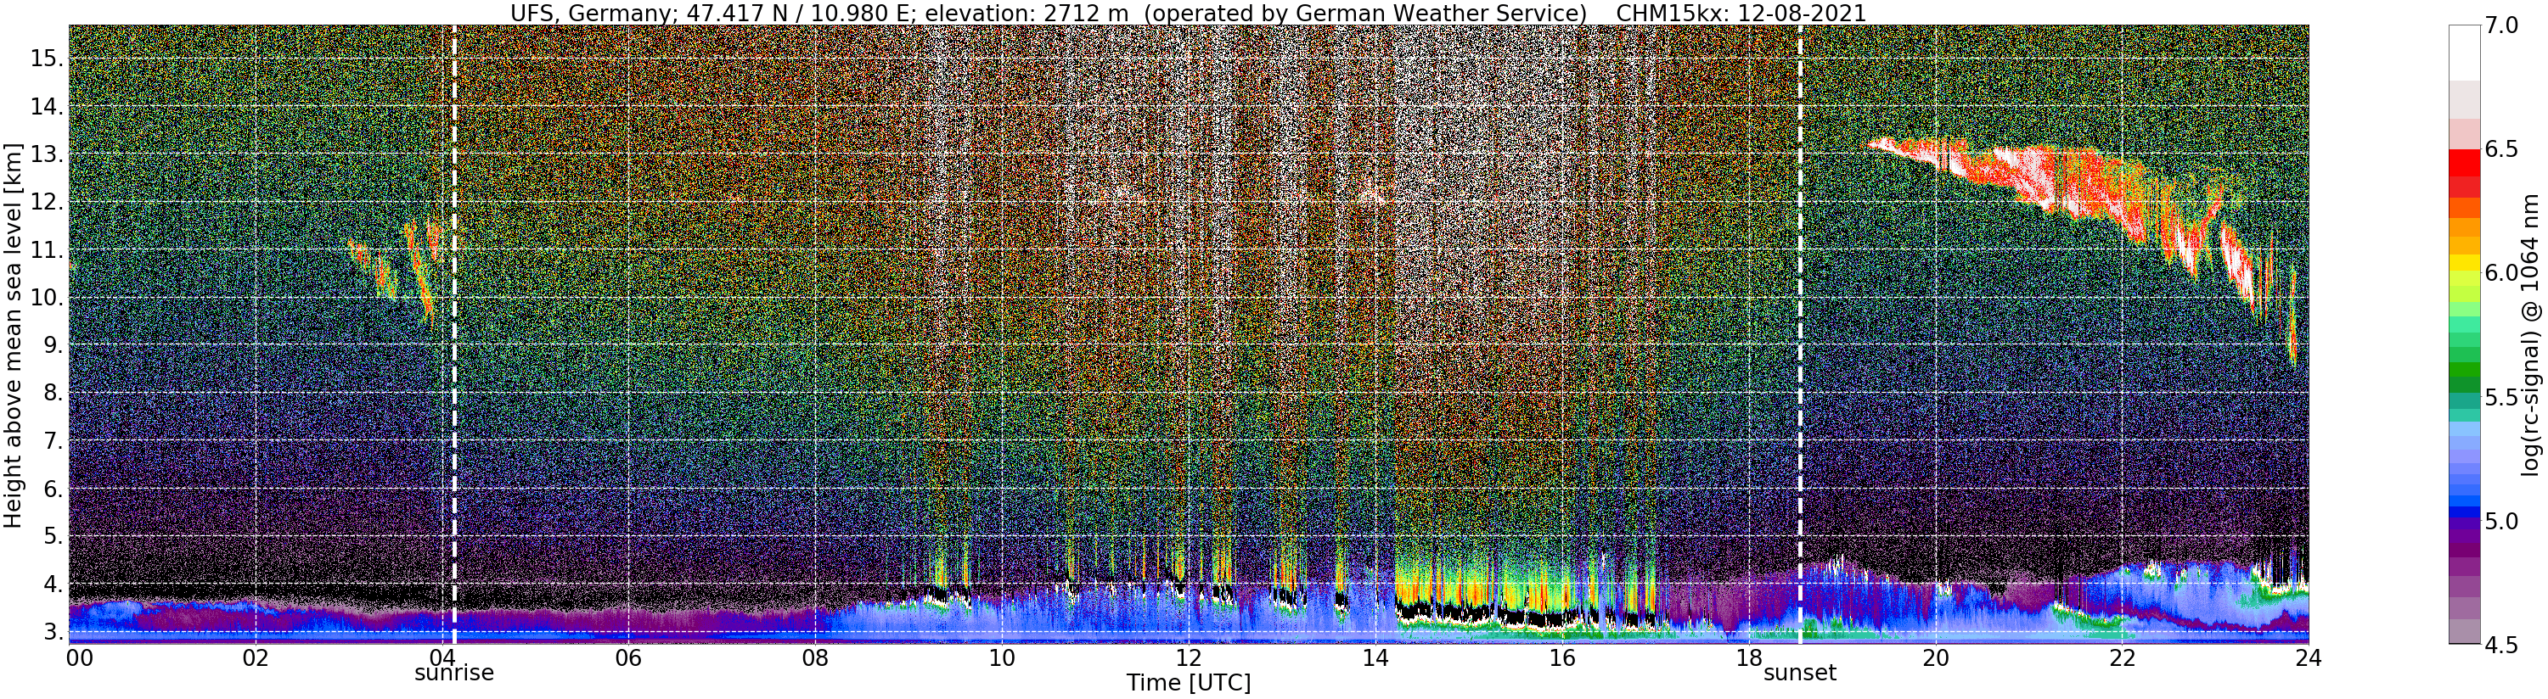Viewport: 2548px width, 699px height.
Task: Click the x-axis tick label '12'
Action: [1188, 657]
